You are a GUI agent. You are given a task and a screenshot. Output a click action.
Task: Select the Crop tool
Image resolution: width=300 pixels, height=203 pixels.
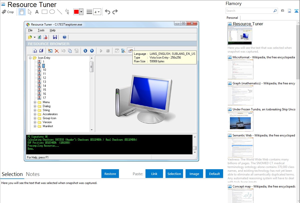(x=8, y=12)
